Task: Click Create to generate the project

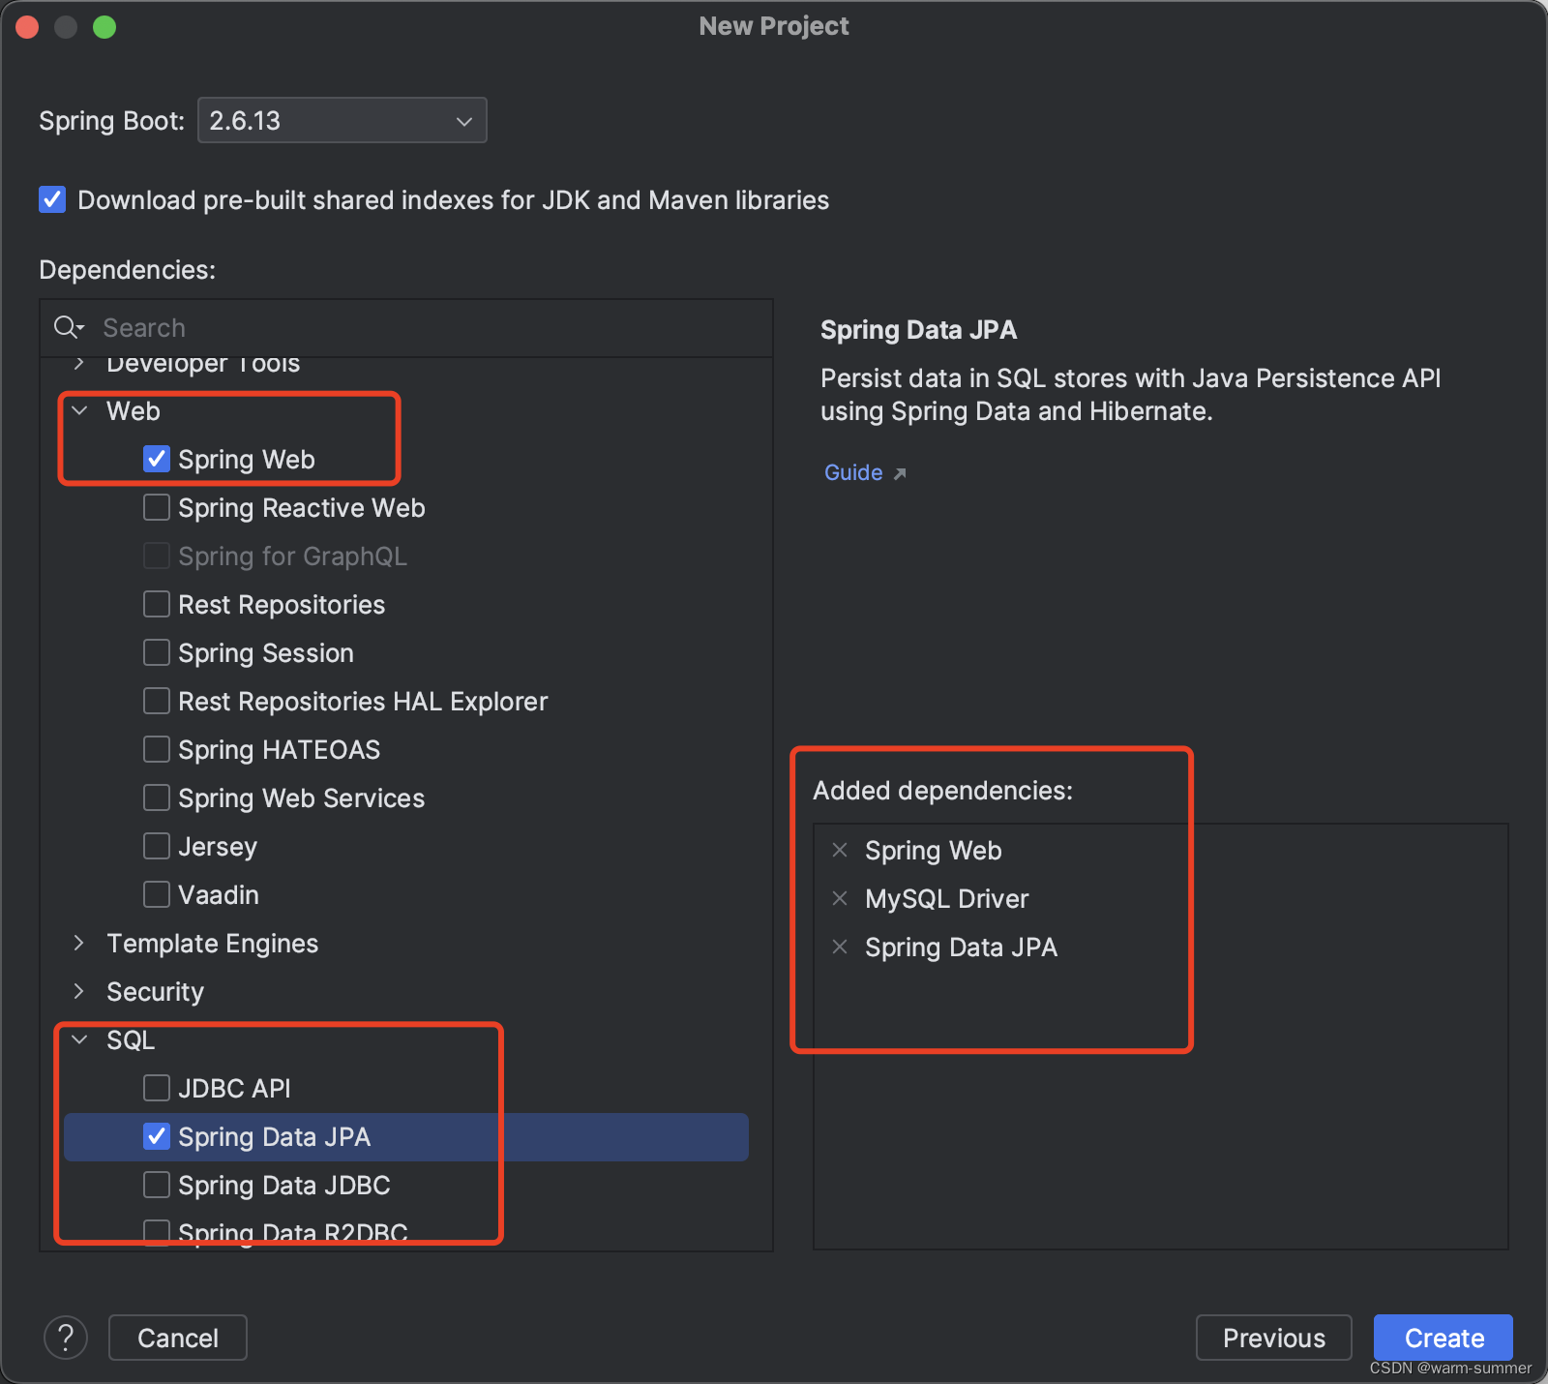Action: coord(1444,1338)
